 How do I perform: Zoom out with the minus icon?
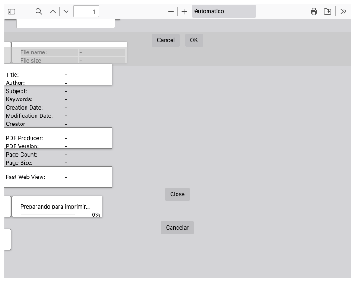[171, 11]
